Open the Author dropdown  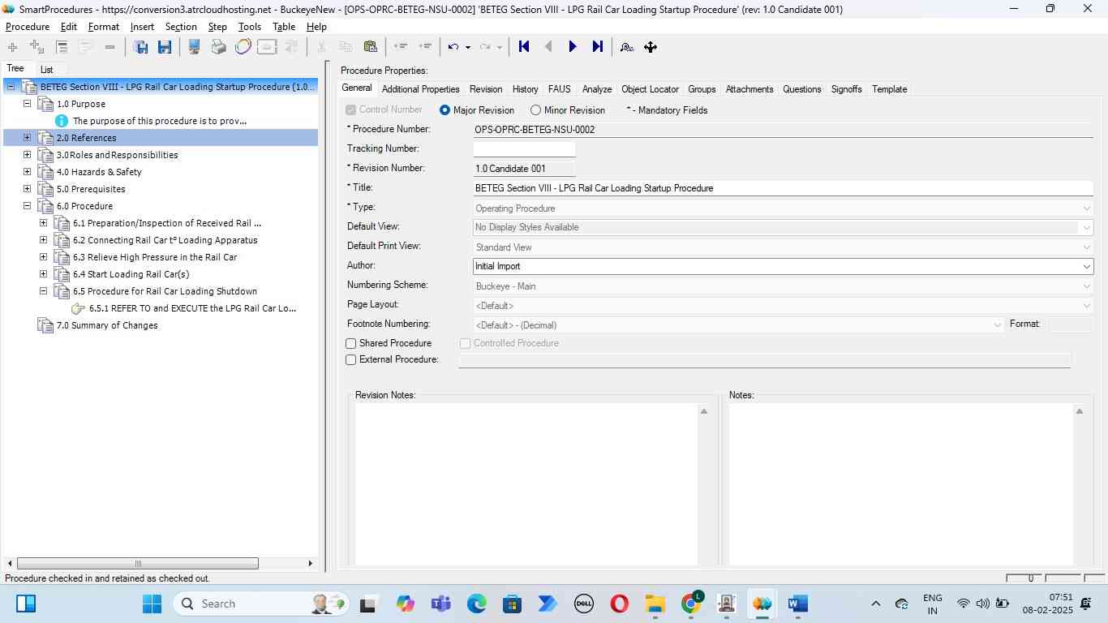click(1086, 266)
